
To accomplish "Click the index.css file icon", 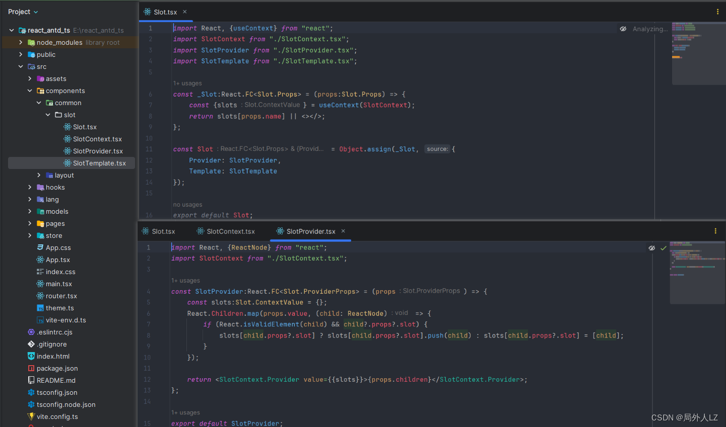I will [x=40, y=272].
